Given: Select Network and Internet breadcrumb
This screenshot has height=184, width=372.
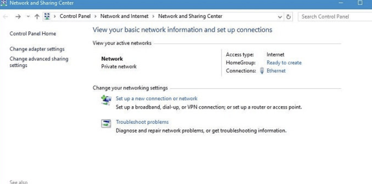Looking at the screenshot, I should coord(124,16).
